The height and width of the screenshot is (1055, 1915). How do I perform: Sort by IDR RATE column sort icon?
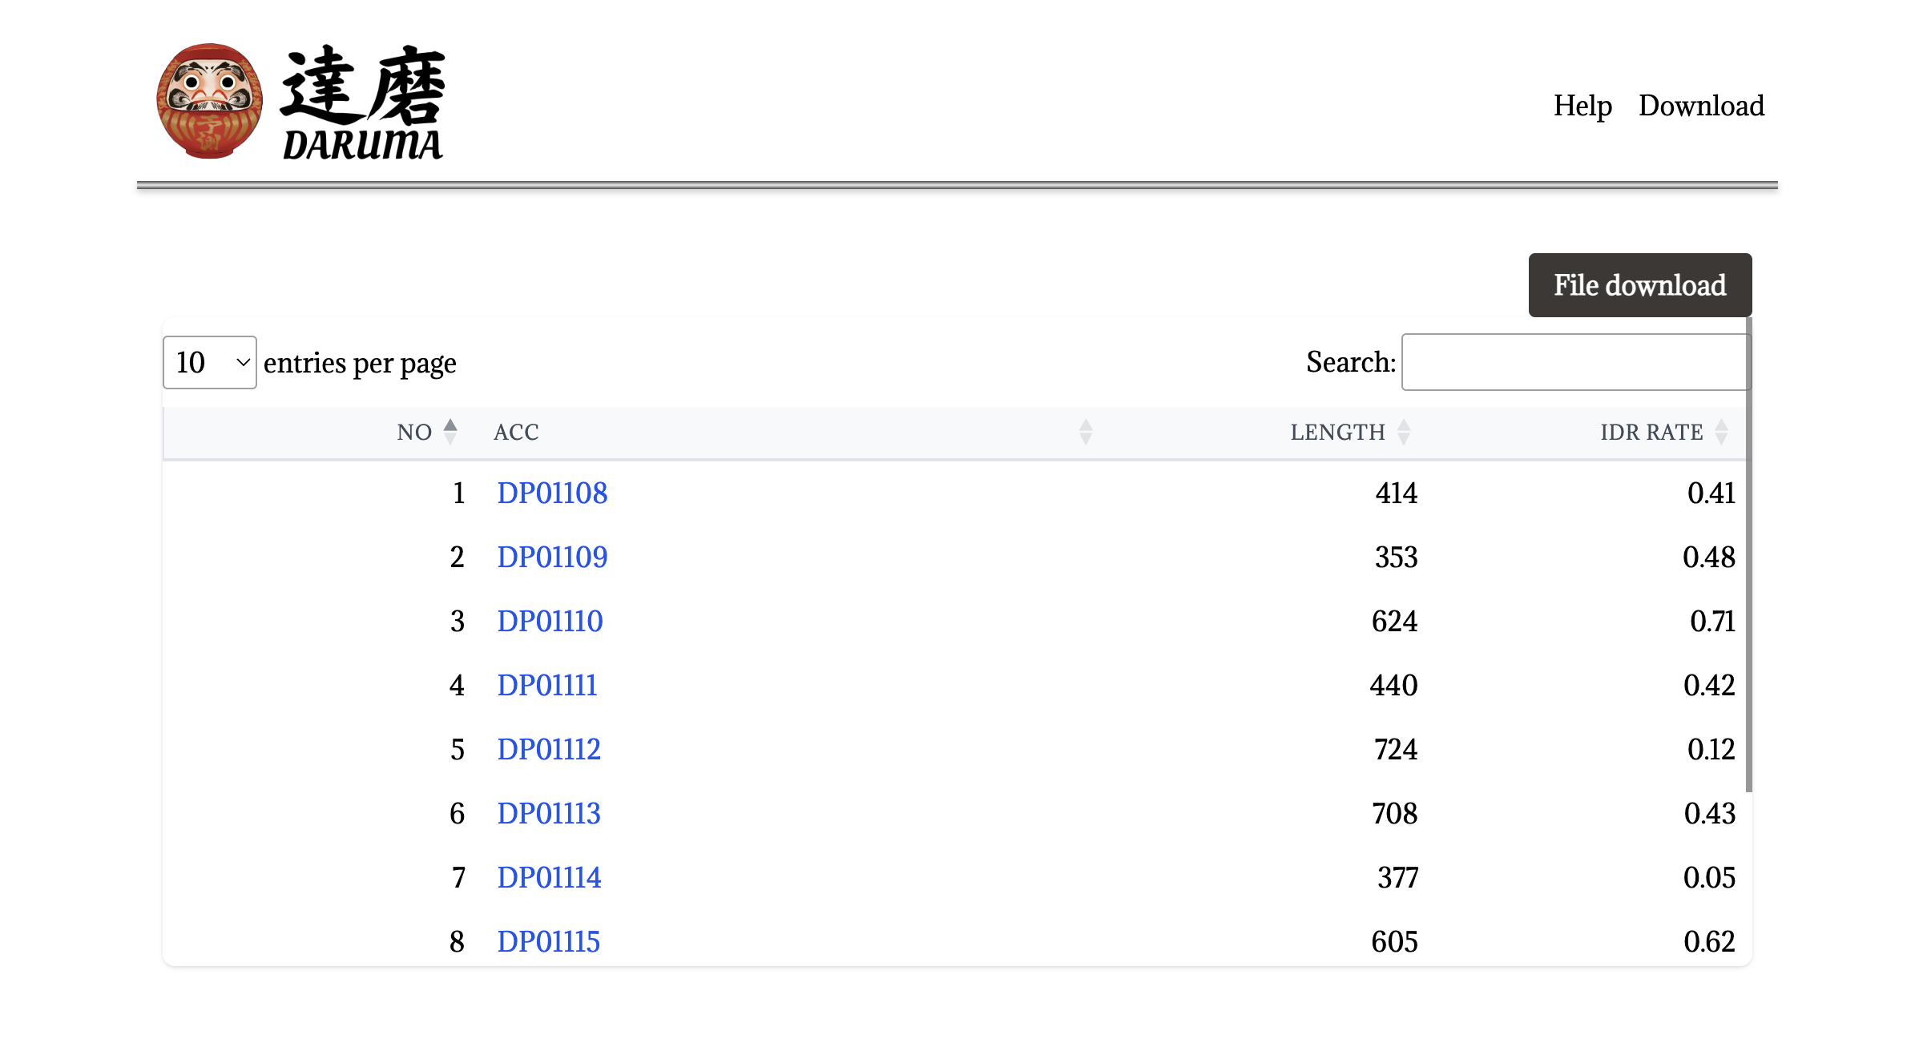1721,432
